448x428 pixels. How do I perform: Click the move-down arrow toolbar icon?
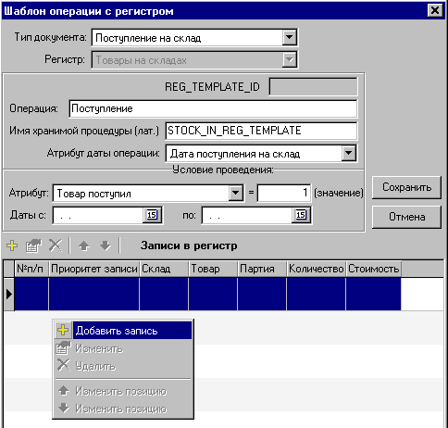(x=106, y=245)
